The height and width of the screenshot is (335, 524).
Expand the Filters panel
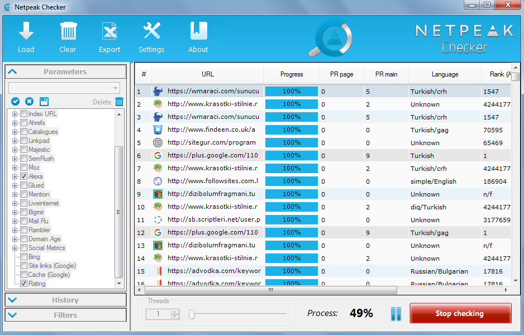pos(65,315)
